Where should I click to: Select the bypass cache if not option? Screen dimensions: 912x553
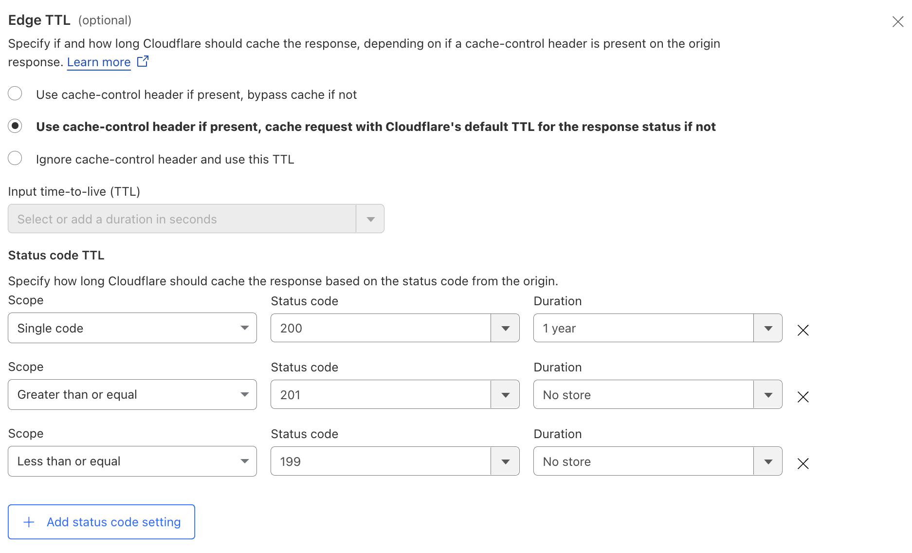[x=15, y=93]
